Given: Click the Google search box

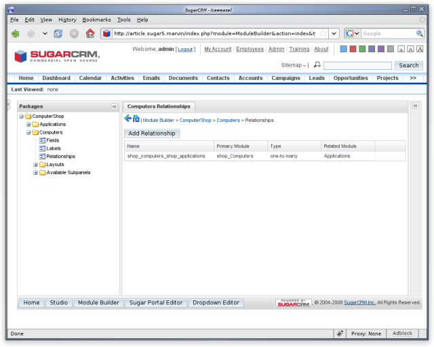Looking at the screenshot, I should 388,33.
